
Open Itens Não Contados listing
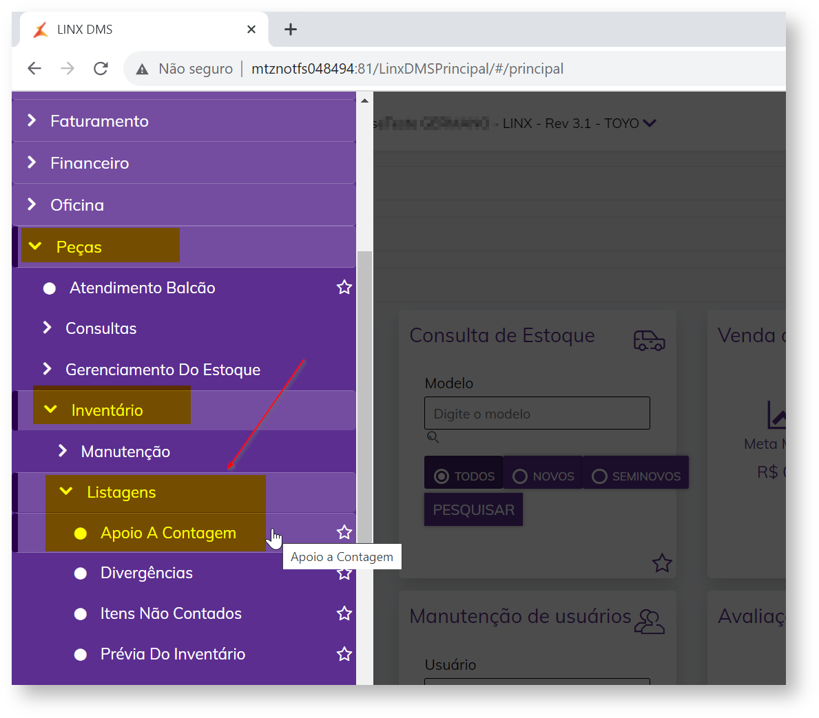(x=171, y=613)
